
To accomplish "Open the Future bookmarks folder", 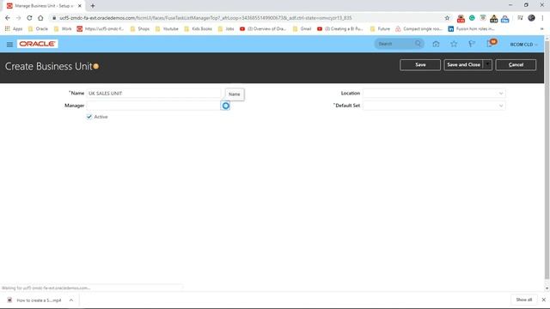I will coord(380,28).
